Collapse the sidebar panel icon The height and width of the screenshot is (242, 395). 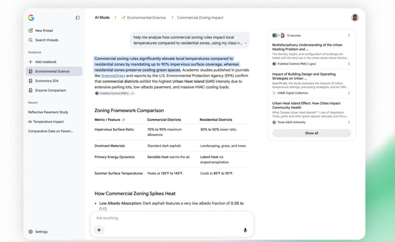point(78,18)
